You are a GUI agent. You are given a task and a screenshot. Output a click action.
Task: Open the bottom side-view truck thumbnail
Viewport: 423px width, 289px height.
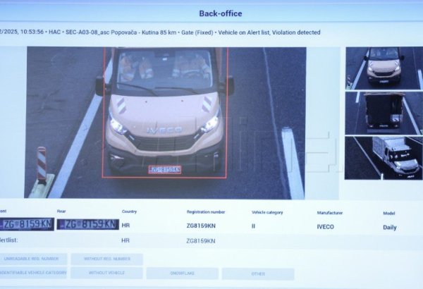point(383,158)
